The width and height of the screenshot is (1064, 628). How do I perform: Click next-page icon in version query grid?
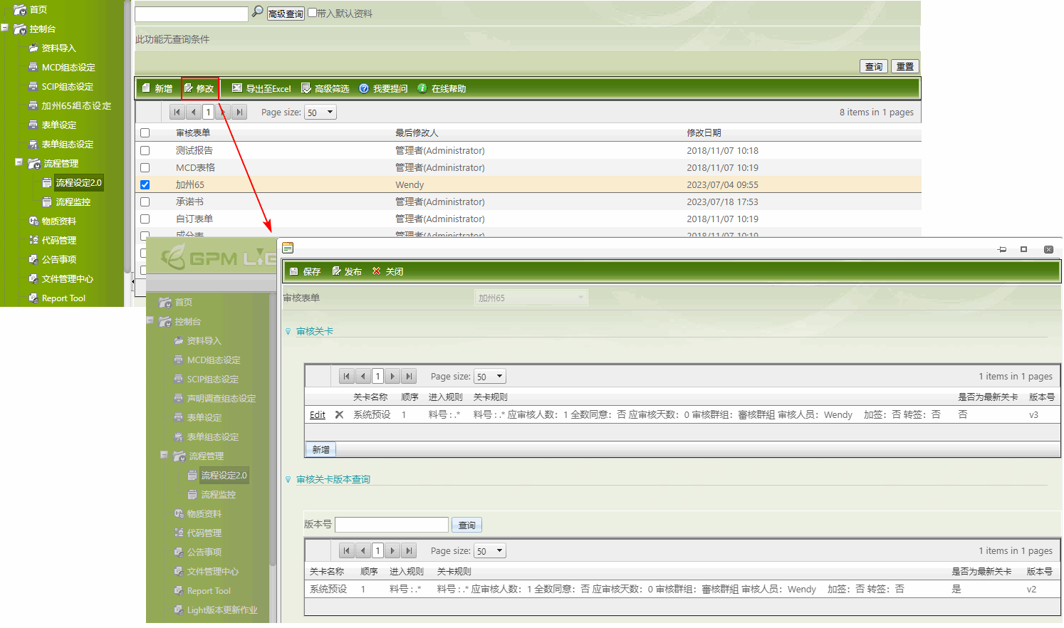pyautogui.click(x=392, y=550)
